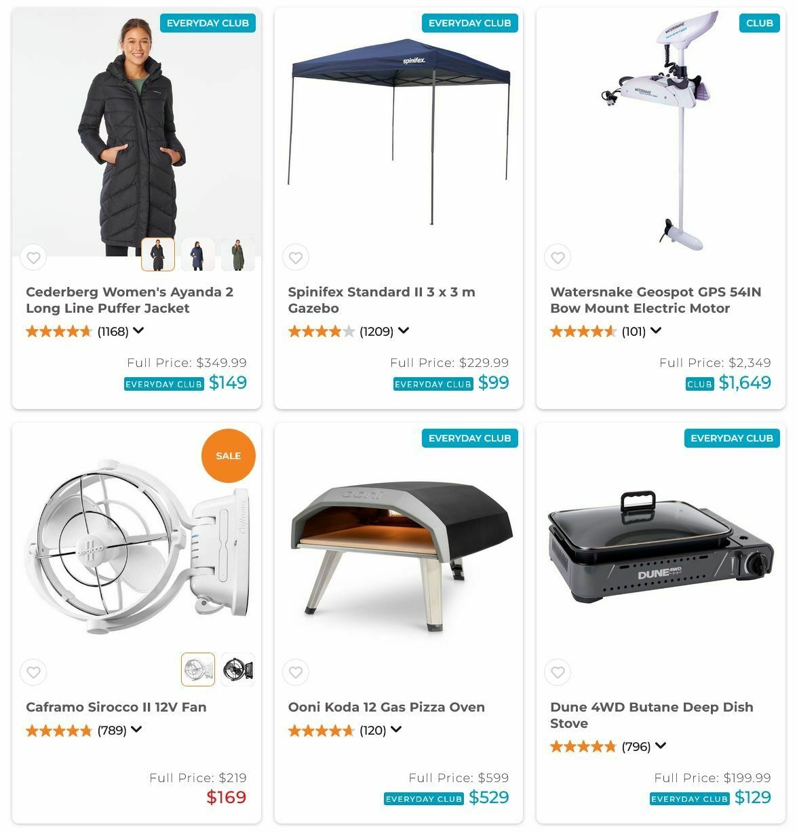This screenshot has width=797, height=833.
Task: Select navy blue jacket colour thumbnail
Action: coord(198,254)
